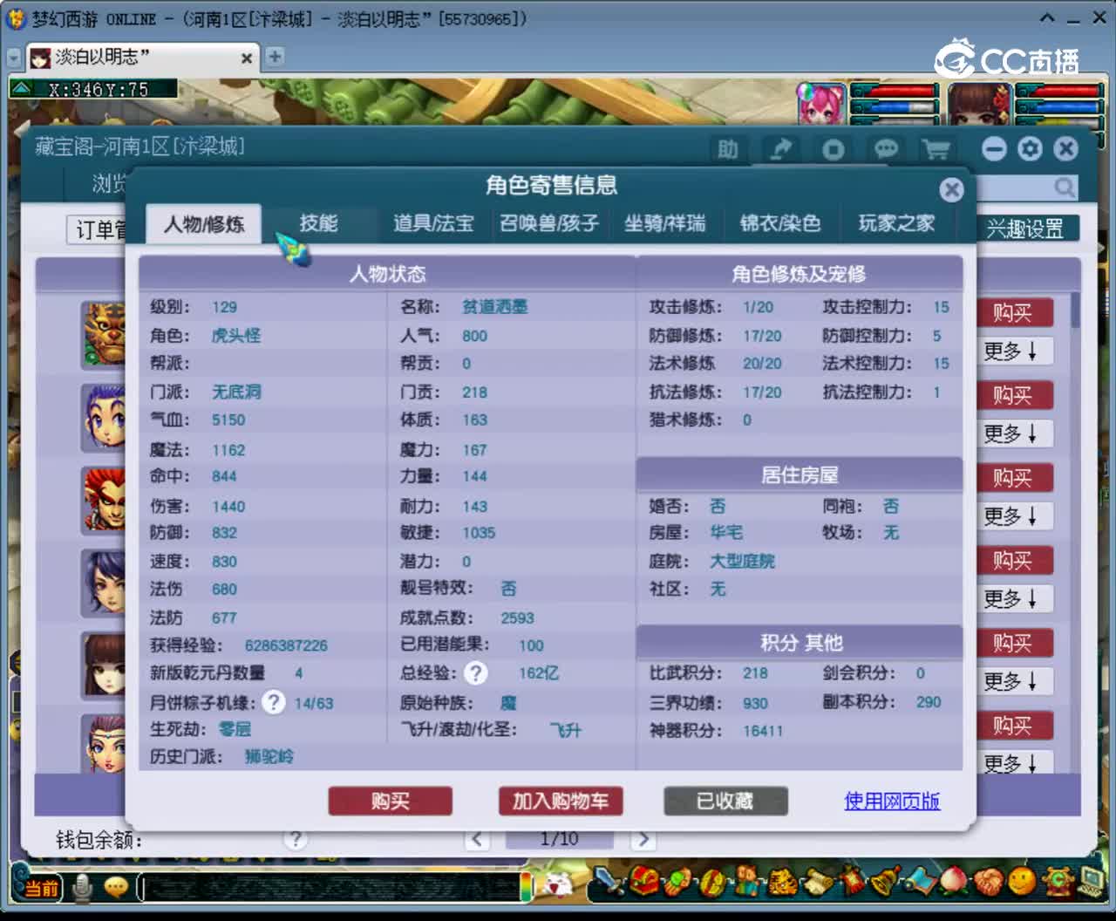Open the tab list dropdown at top left

click(14, 58)
